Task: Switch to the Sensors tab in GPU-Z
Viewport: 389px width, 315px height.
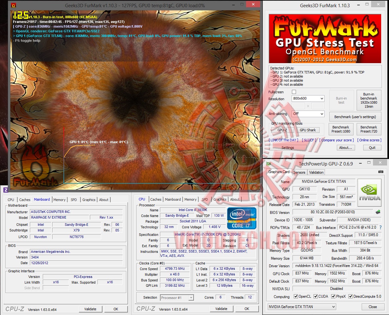Action: (299, 172)
